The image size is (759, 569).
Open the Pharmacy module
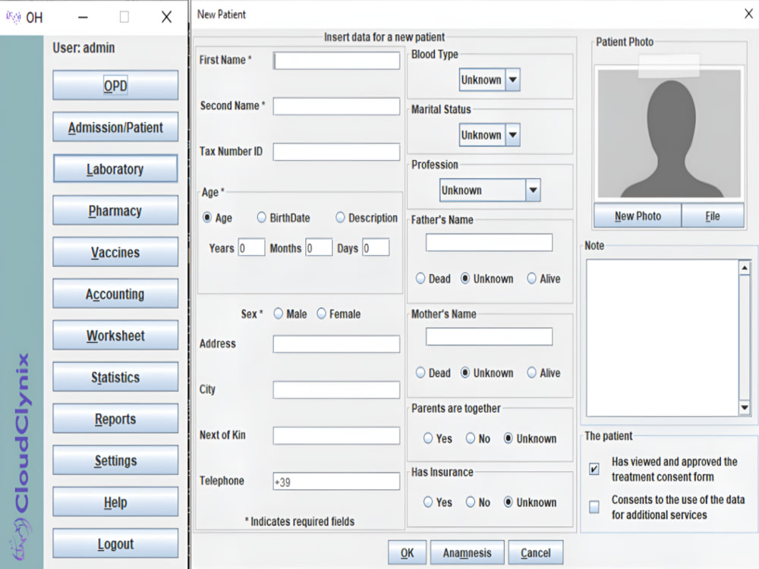tap(115, 210)
